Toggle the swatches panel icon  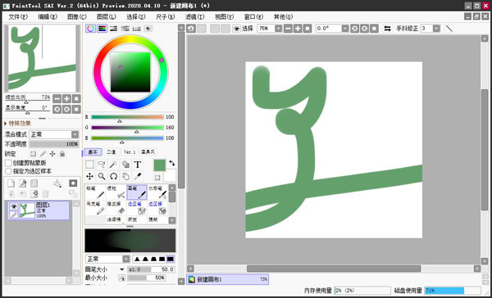(x=137, y=29)
